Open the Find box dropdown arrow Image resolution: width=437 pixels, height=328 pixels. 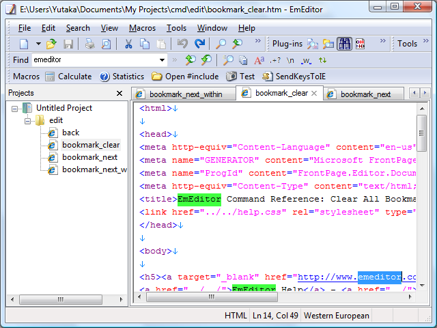[x=162, y=60]
